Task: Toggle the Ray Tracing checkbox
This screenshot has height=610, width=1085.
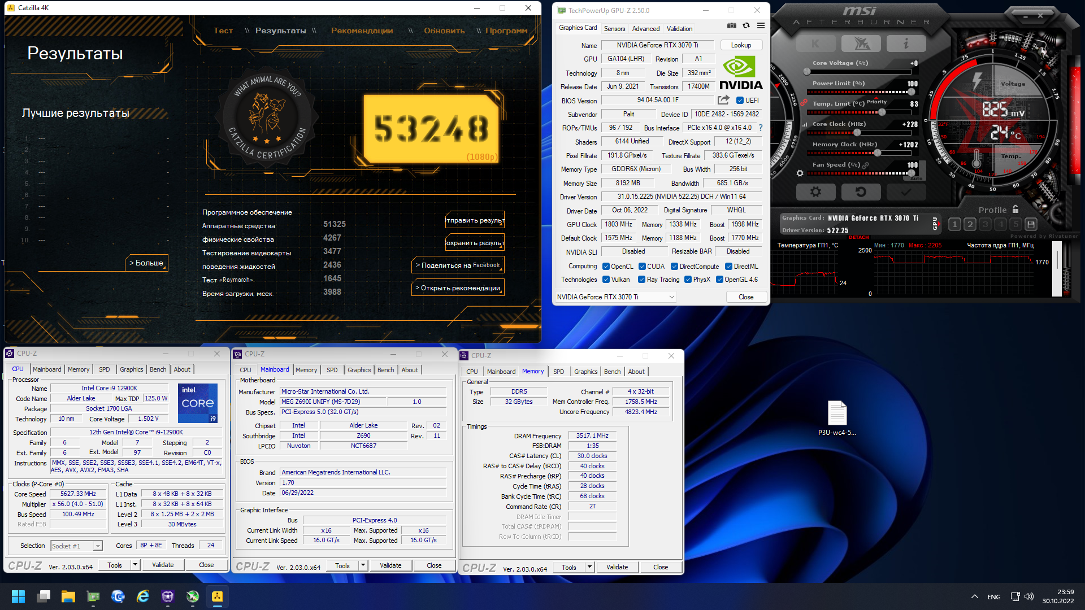Action: (x=641, y=280)
